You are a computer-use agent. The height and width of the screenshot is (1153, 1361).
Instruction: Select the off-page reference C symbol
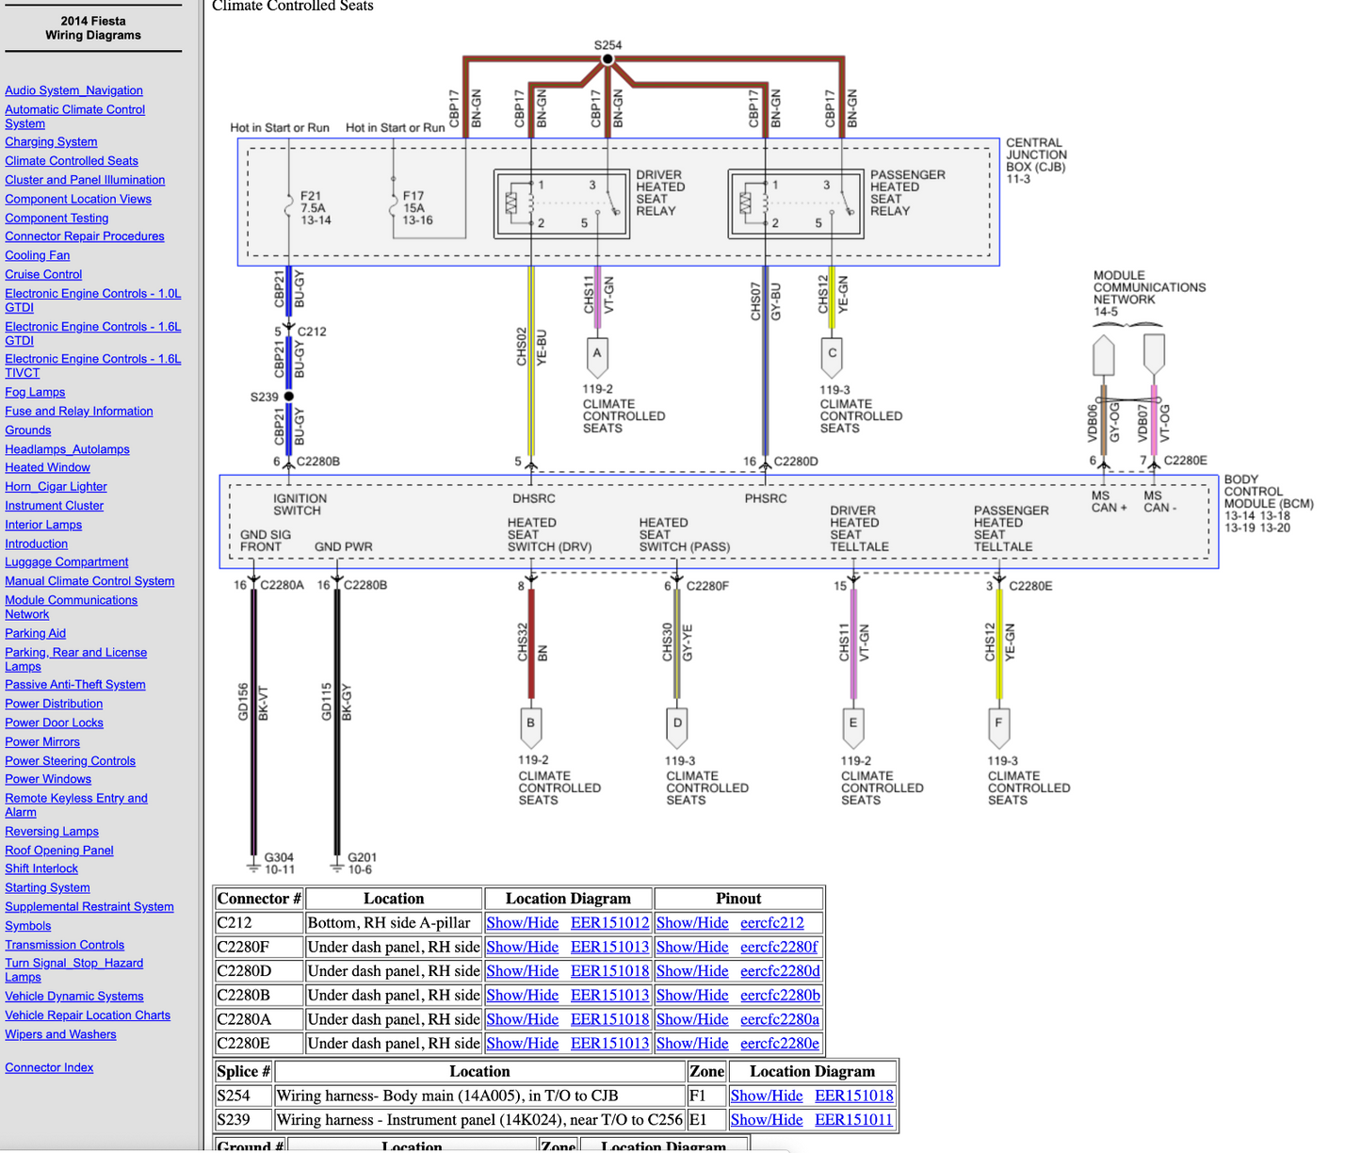[832, 356]
